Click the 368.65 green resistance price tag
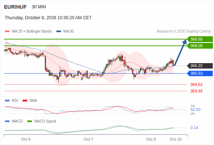The image size is (214, 145). coord(200,39)
